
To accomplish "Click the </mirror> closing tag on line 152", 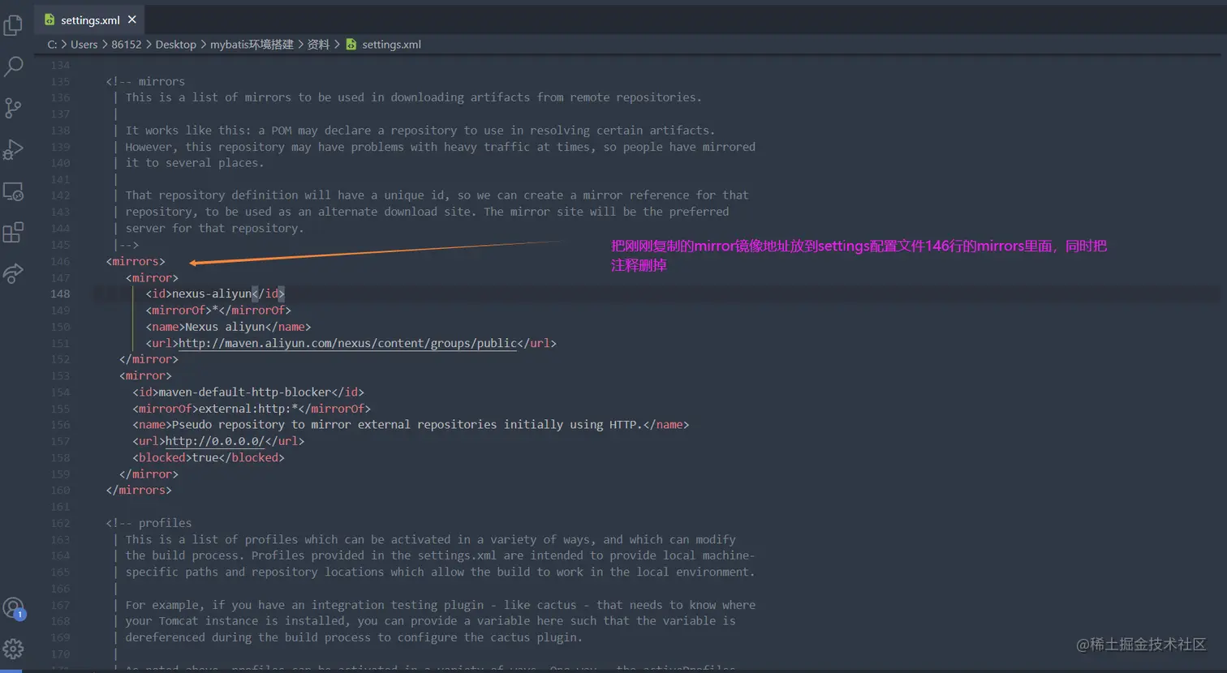I will pos(149,359).
